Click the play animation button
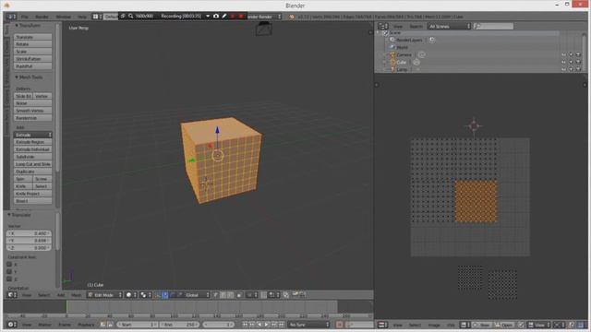The image size is (591, 332). [x=267, y=325]
